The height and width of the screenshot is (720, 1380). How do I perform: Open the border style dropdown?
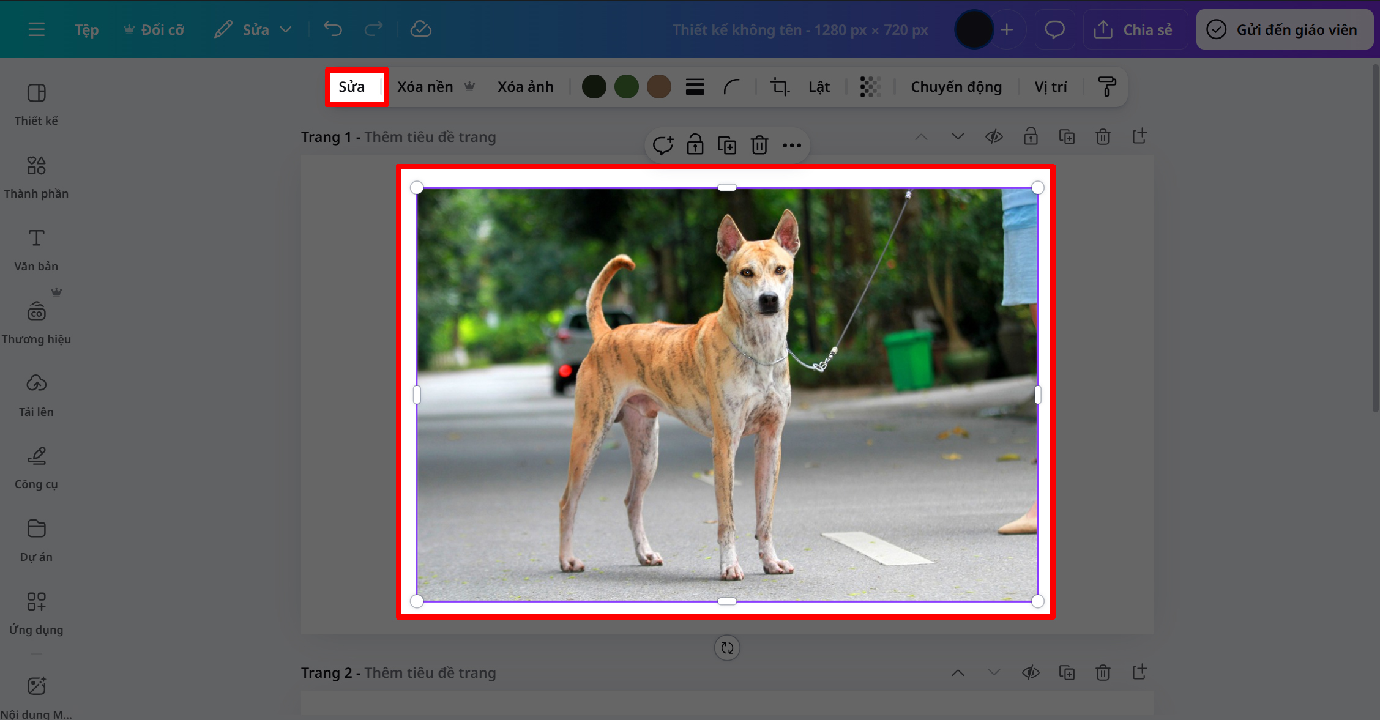pos(695,86)
